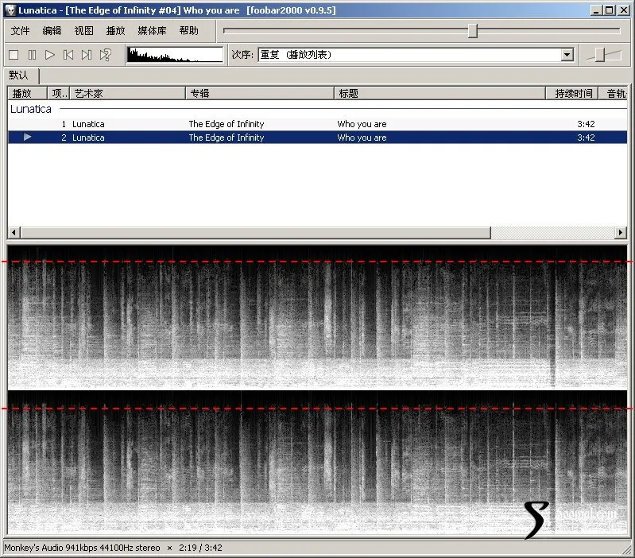Sort by the 标题 column header
This screenshot has width=635, height=558.
[439, 94]
